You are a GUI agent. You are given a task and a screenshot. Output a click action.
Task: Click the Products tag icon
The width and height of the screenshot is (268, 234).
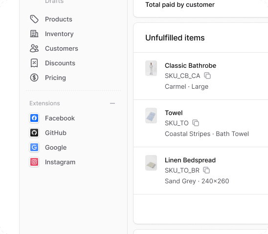[34, 19]
